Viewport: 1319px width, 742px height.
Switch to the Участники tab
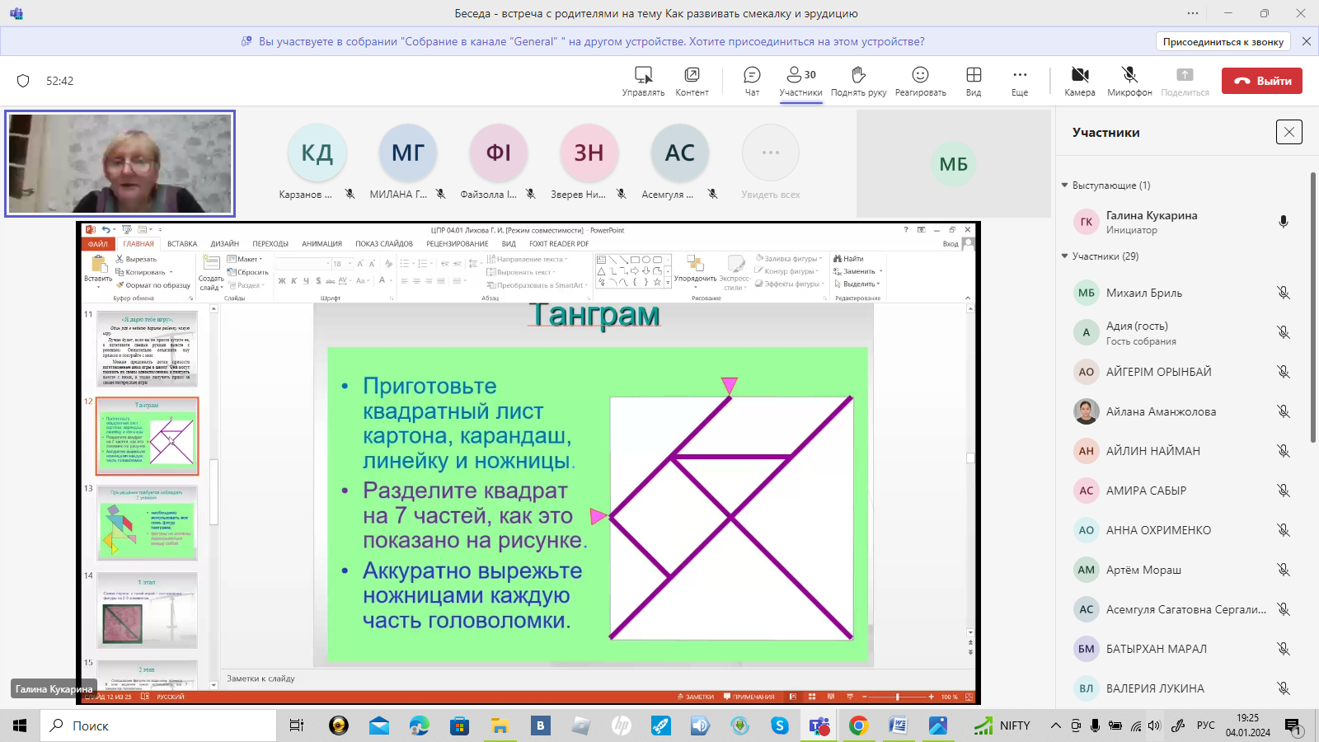800,81
